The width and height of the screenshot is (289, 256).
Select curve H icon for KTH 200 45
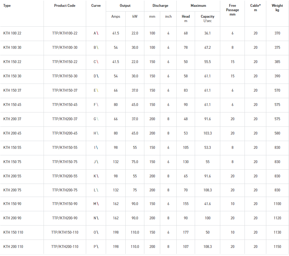click(97, 133)
